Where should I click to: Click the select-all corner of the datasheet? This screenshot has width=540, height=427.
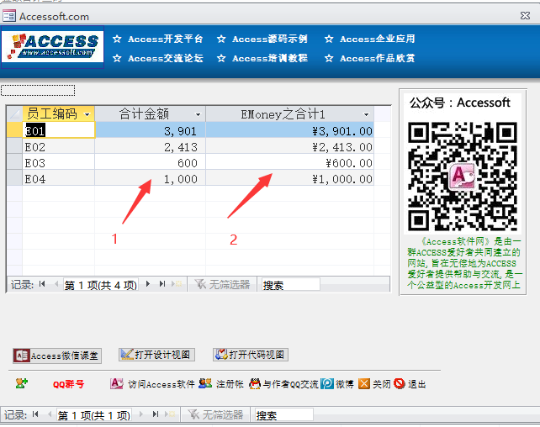[x=14, y=113]
